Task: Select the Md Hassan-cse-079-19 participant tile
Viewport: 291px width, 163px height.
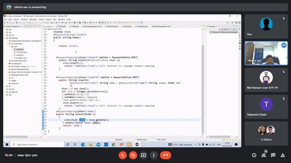Action: [x=266, y=80]
